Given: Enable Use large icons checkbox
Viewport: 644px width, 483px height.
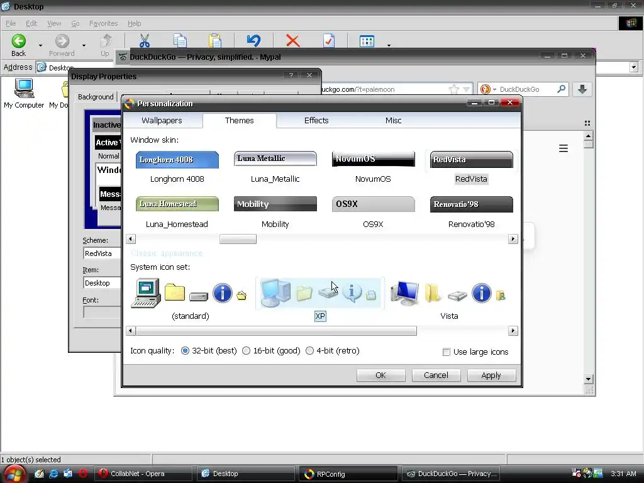Looking at the screenshot, I should 446,352.
